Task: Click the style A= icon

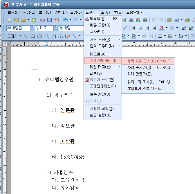Action: (138, 20)
